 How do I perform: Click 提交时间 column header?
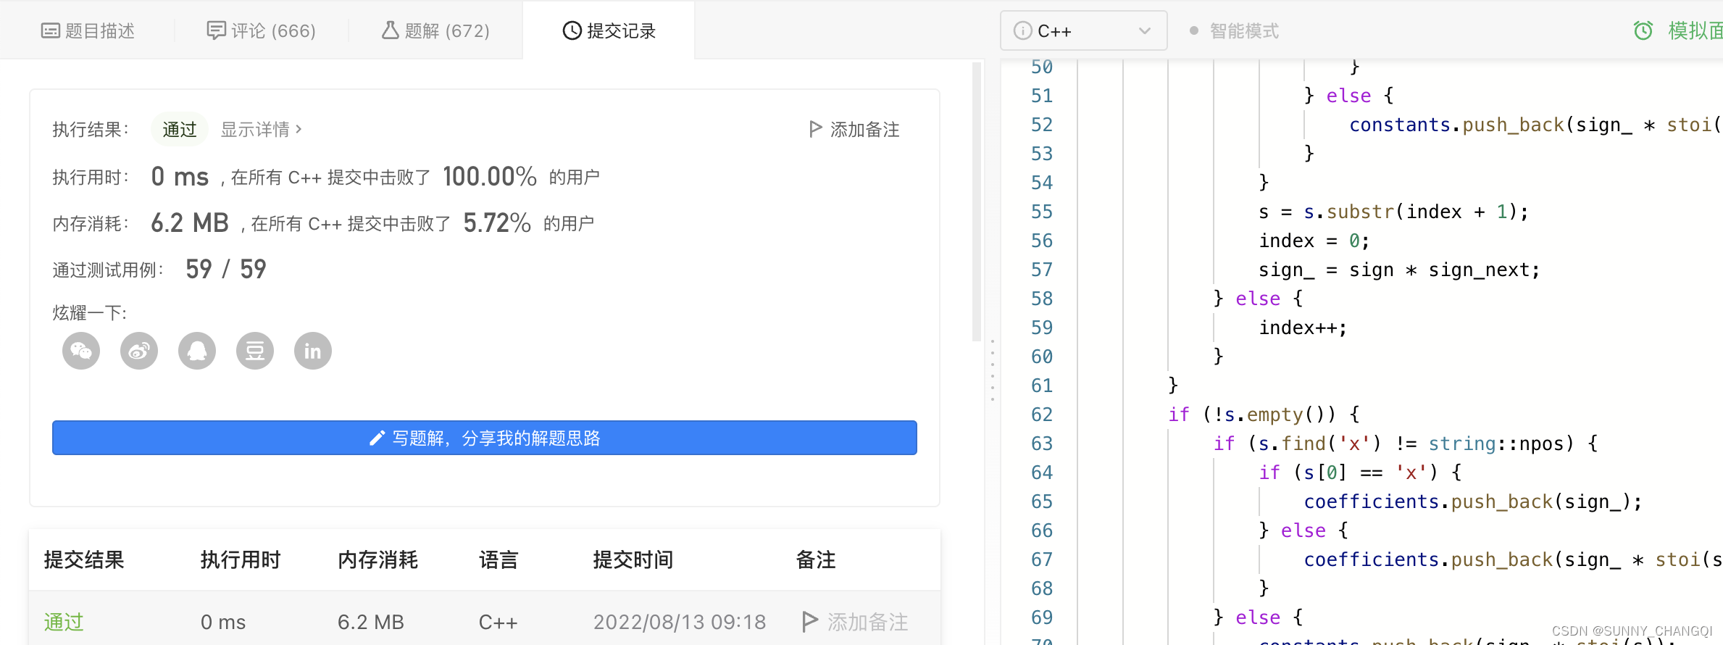633,559
